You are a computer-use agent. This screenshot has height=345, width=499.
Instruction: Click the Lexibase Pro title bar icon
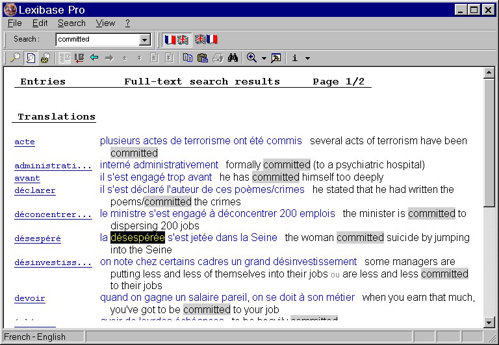(10, 10)
